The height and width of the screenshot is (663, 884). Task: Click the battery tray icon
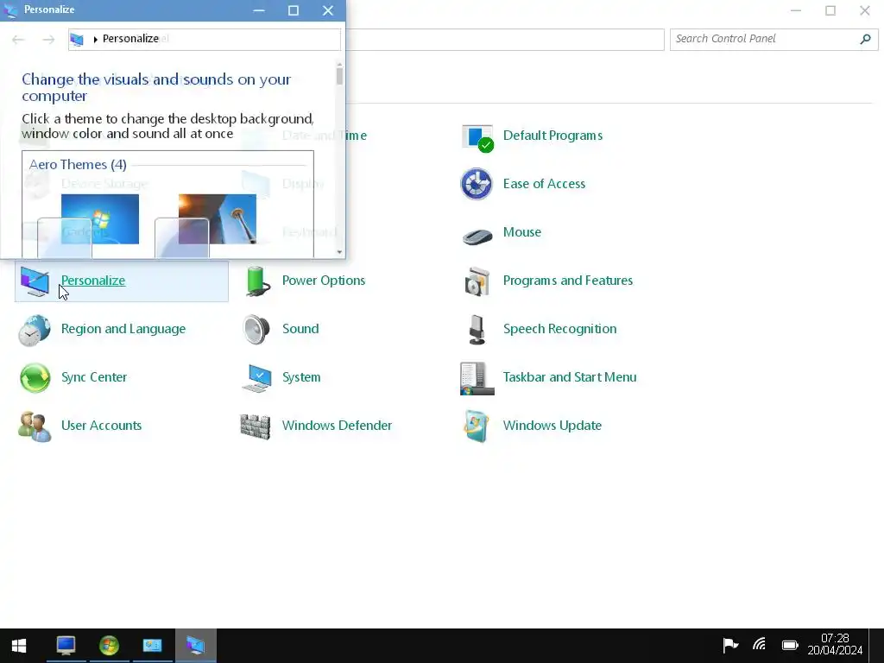(x=790, y=645)
